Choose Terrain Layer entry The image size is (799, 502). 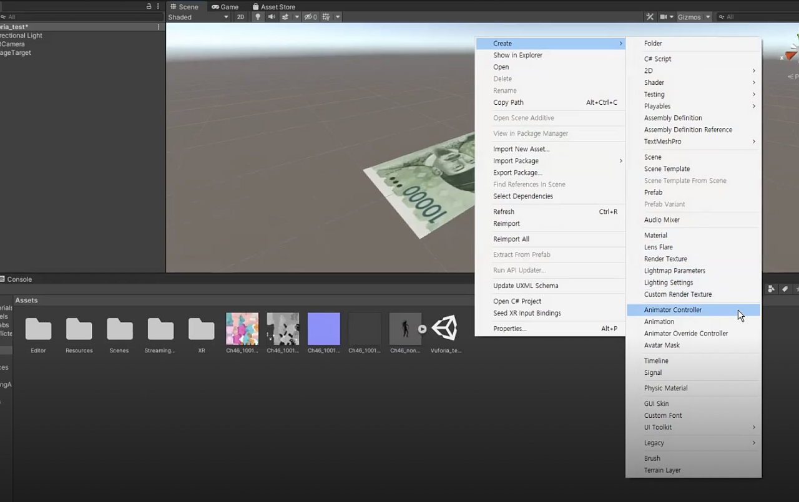pos(694,471)
